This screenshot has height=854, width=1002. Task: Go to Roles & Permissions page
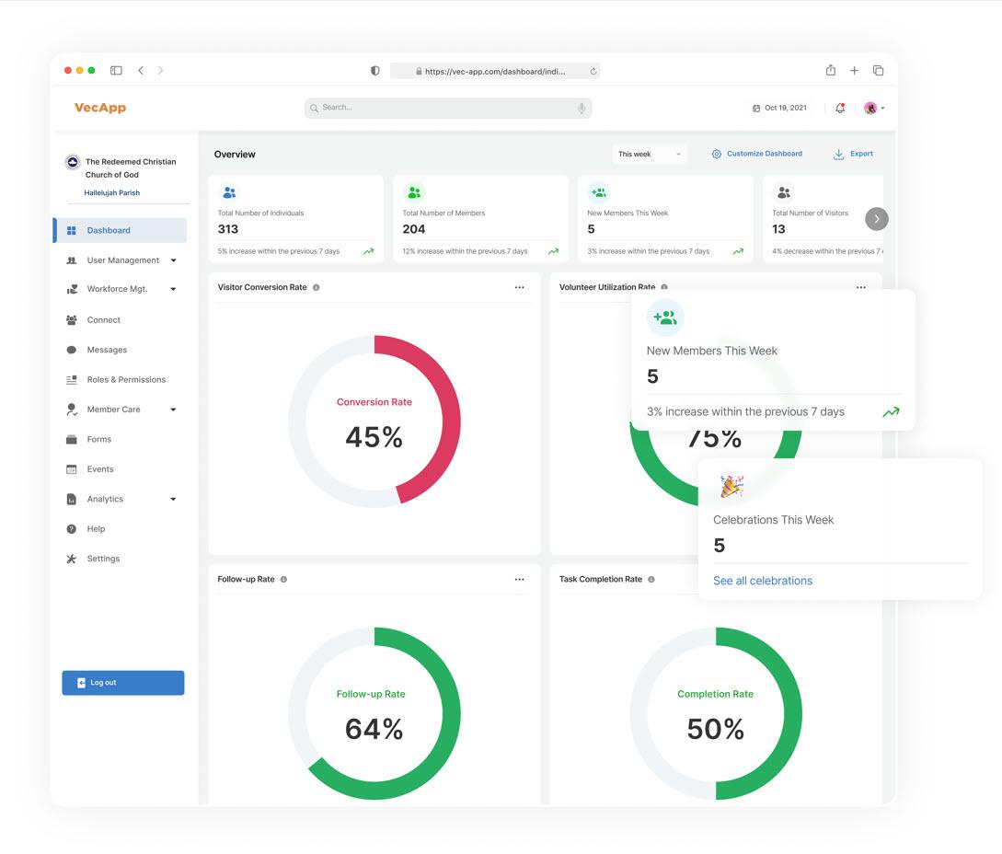pos(126,380)
